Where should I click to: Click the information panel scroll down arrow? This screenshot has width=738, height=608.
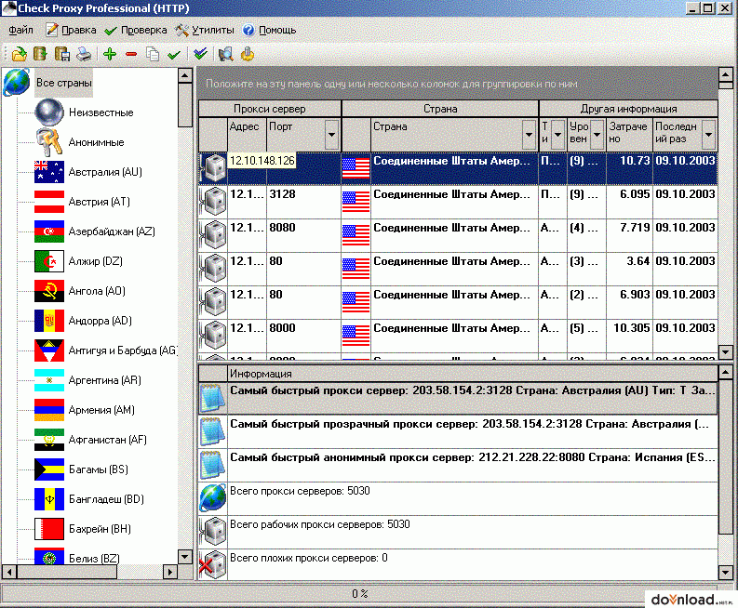725,573
